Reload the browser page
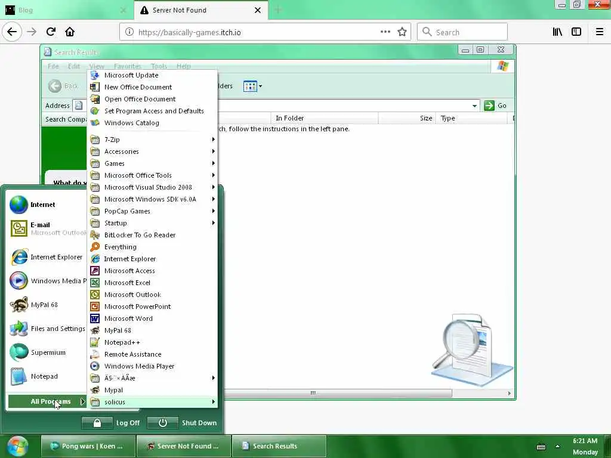Image resolution: width=611 pixels, height=458 pixels. (x=51, y=32)
